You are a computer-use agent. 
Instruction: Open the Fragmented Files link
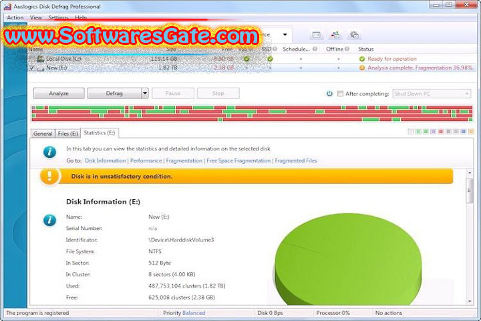296,160
